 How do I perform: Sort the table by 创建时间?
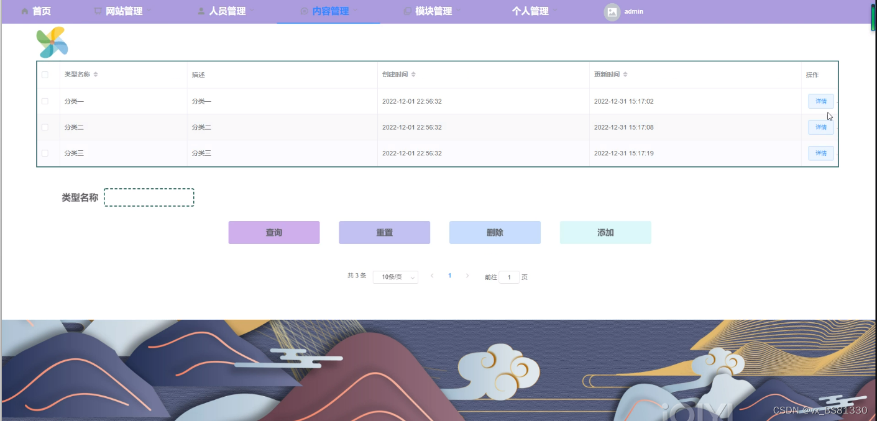[x=413, y=75]
